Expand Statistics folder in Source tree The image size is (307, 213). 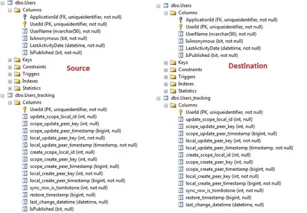[10, 88]
